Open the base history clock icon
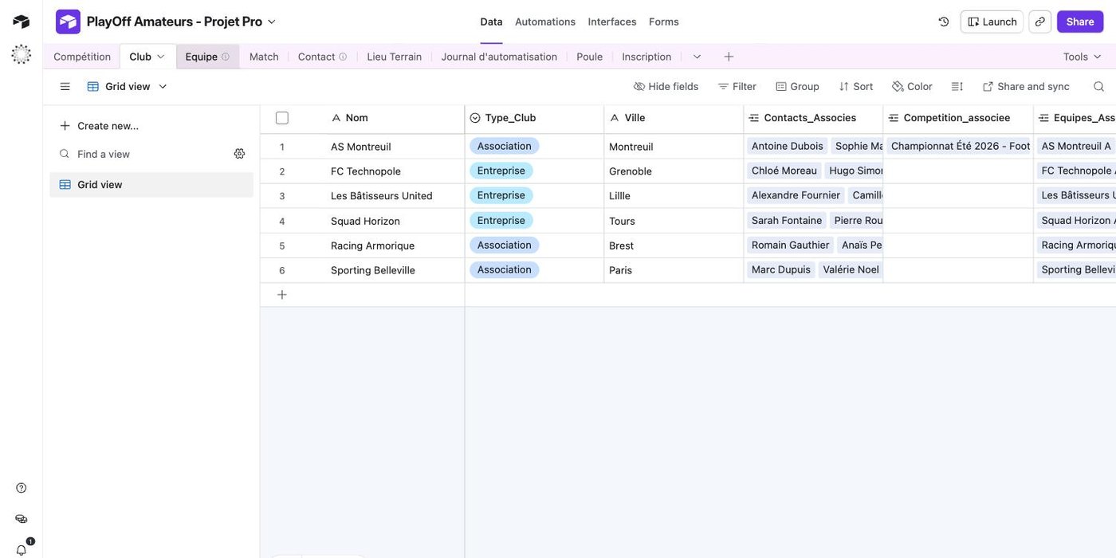1116x558 pixels. (944, 22)
